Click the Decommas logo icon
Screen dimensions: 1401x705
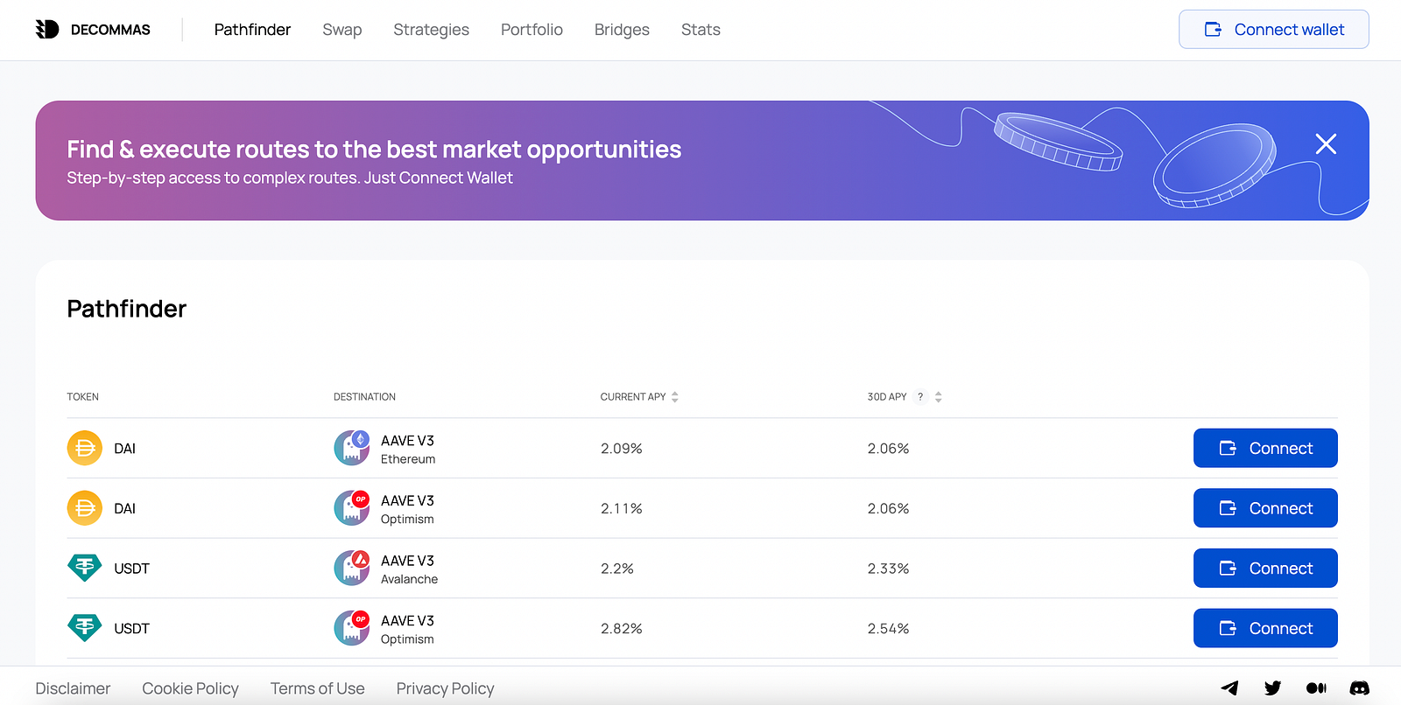coord(47,30)
